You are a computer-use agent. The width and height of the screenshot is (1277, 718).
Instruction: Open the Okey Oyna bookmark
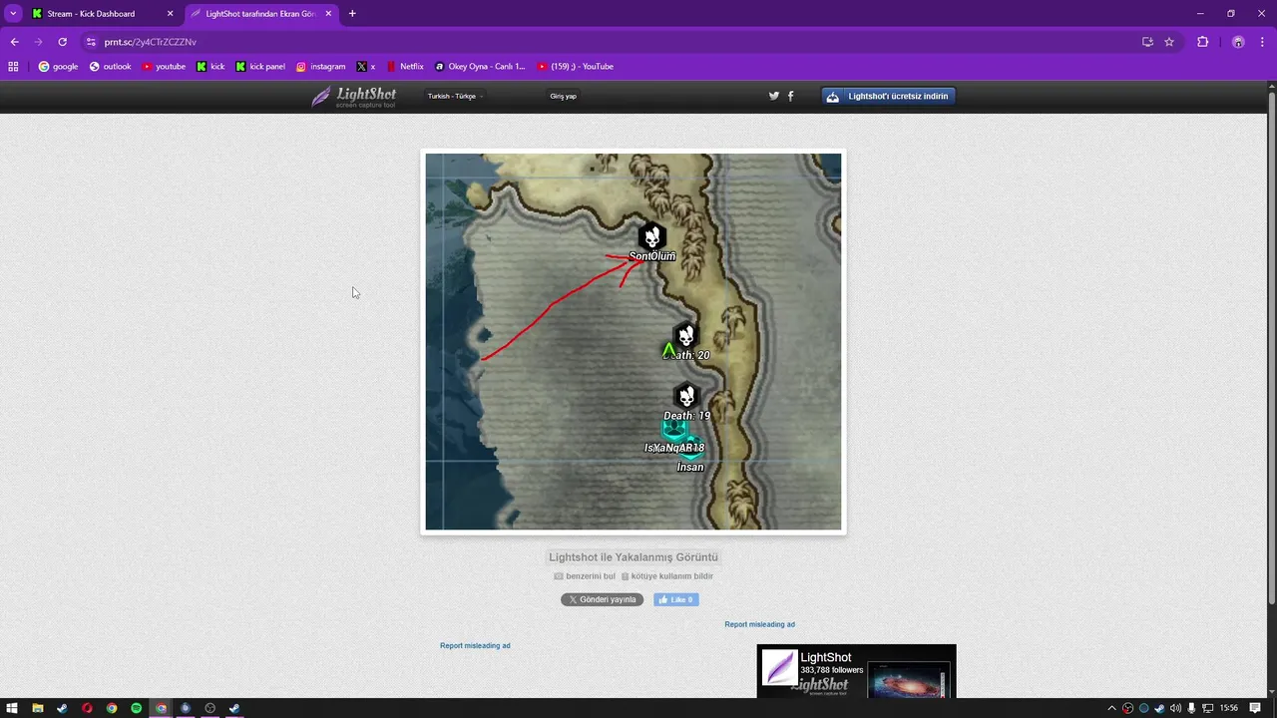(x=480, y=67)
